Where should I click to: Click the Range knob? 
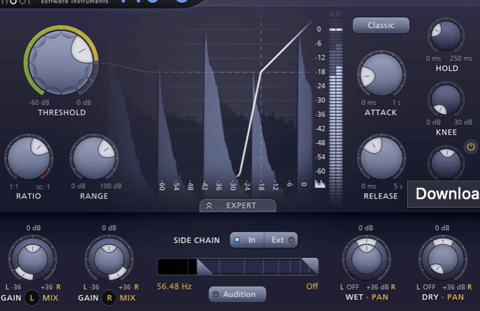coord(95,158)
